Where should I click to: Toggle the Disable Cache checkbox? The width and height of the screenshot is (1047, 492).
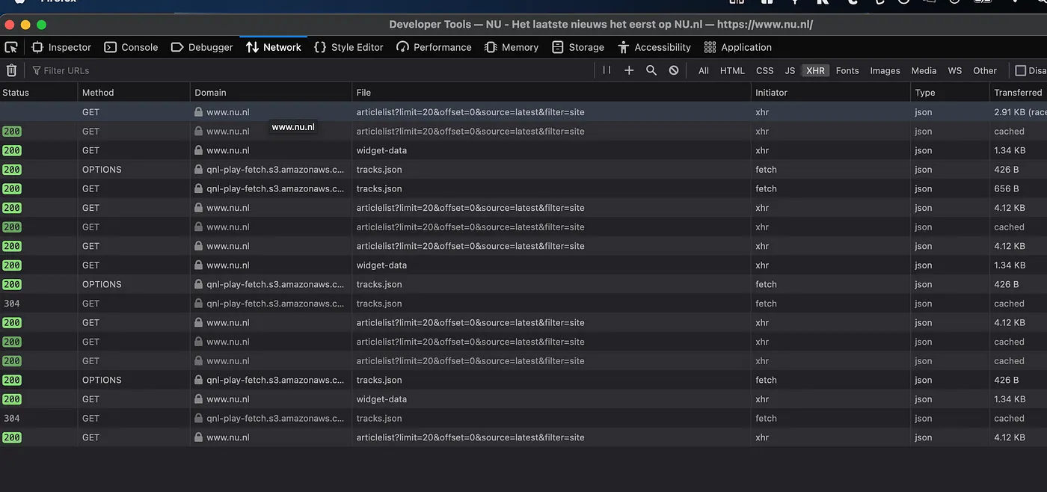click(x=1020, y=70)
